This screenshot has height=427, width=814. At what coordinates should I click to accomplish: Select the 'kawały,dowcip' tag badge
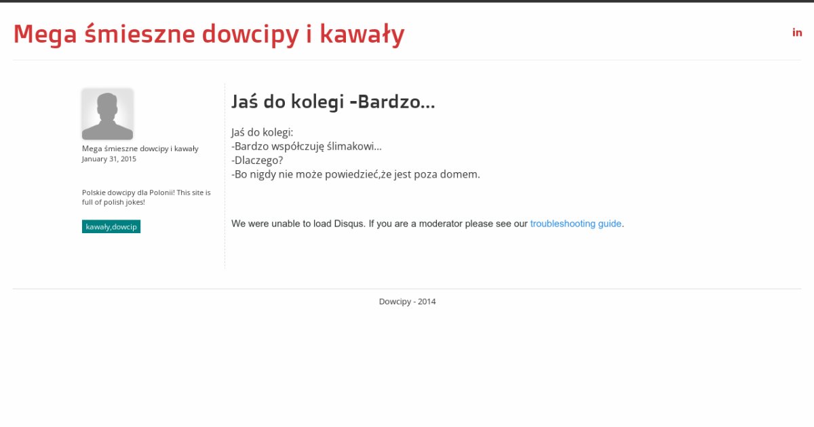tap(111, 227)
